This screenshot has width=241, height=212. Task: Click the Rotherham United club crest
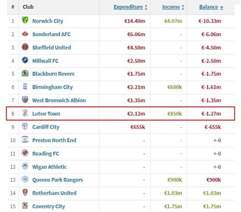(x=25, y=192)
